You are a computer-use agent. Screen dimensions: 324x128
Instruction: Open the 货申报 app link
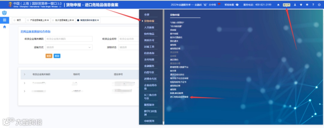tap(173, 30)
